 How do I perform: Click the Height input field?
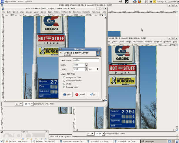click(79, 69)
